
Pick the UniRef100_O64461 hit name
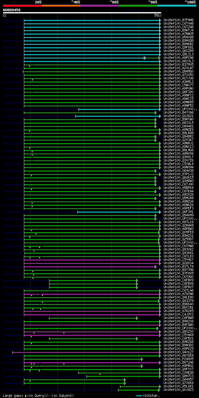tap(178, 126)
